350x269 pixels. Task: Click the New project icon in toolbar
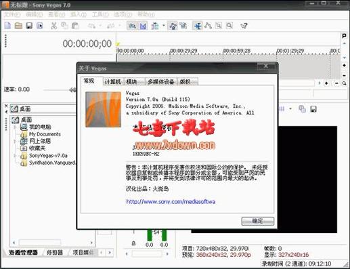coord(8,26)
